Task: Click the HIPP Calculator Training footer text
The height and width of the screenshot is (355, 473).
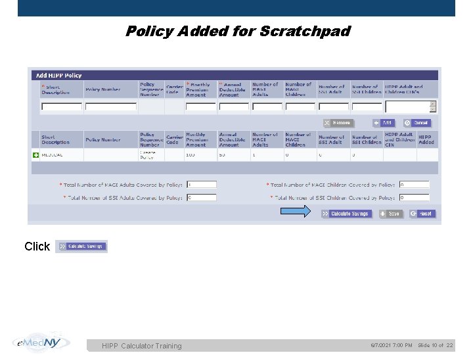Action: click(x=142, y=346)
